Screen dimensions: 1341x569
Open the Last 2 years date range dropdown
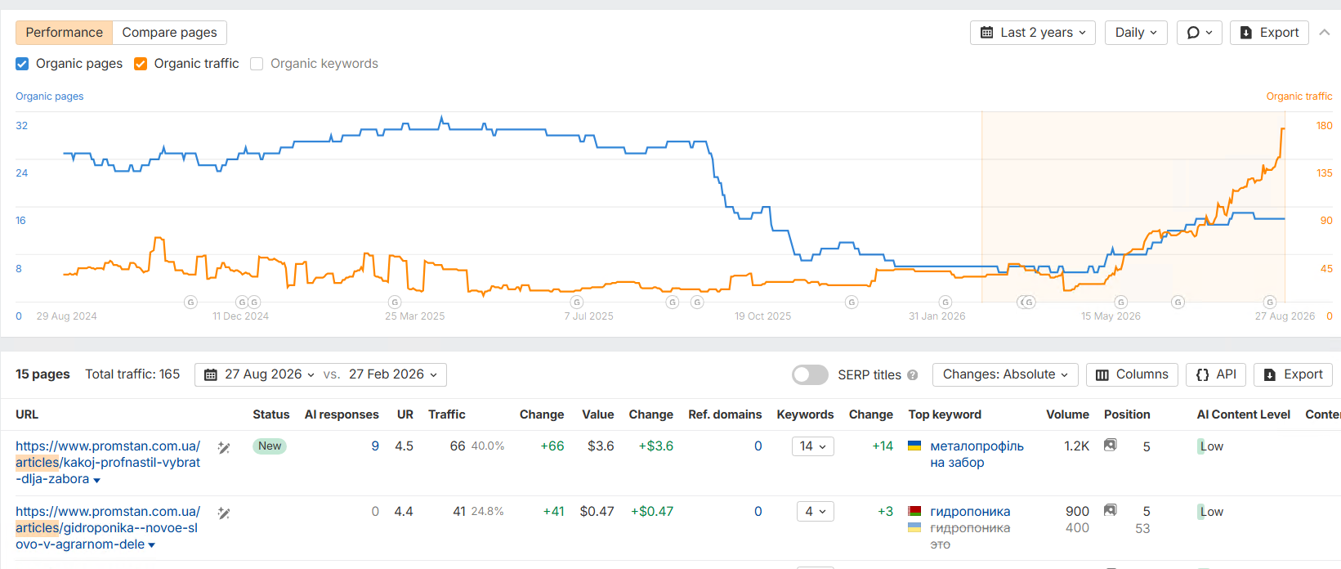click(x=1033, y=33)
